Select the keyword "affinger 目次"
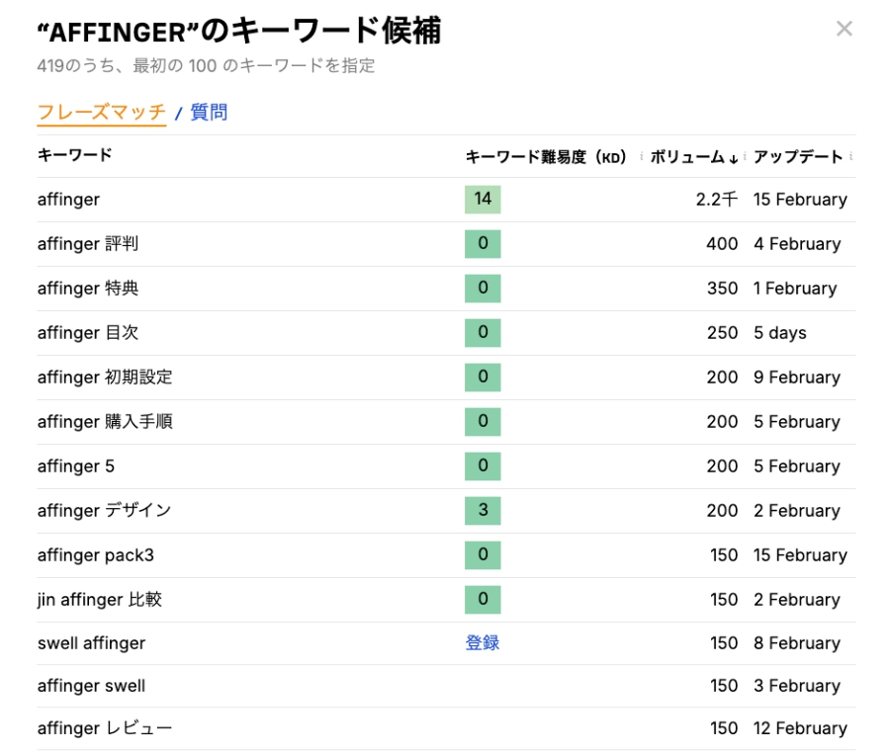This screenshot has height=755, width=890. pyautogui.click(x=88, y=332)
